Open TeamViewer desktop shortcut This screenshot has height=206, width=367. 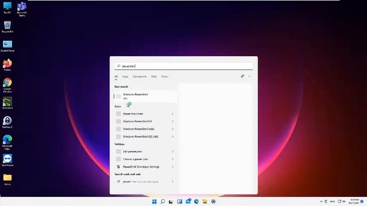click(x=7, y=160)
